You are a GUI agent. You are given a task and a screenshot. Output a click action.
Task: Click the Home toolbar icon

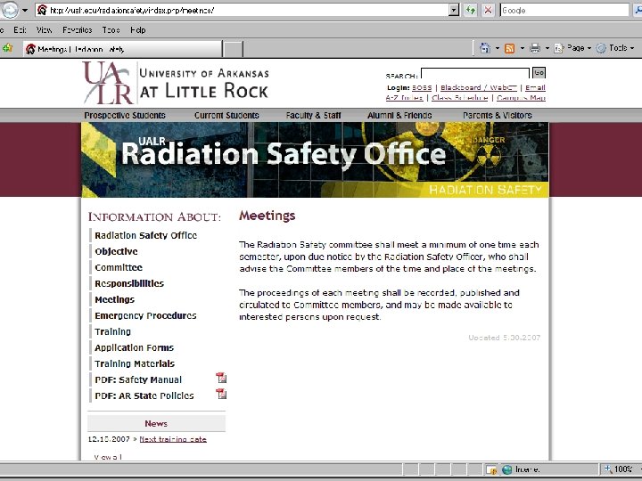[485, 48]
